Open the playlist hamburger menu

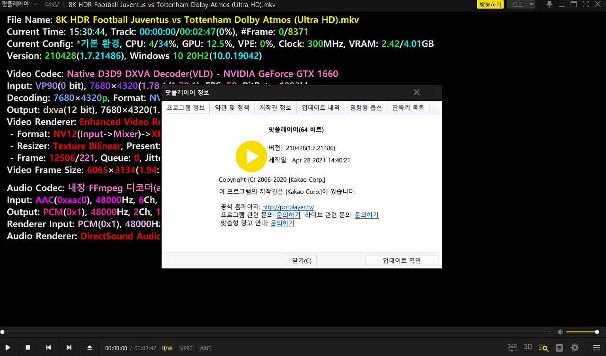click(597, 348)
